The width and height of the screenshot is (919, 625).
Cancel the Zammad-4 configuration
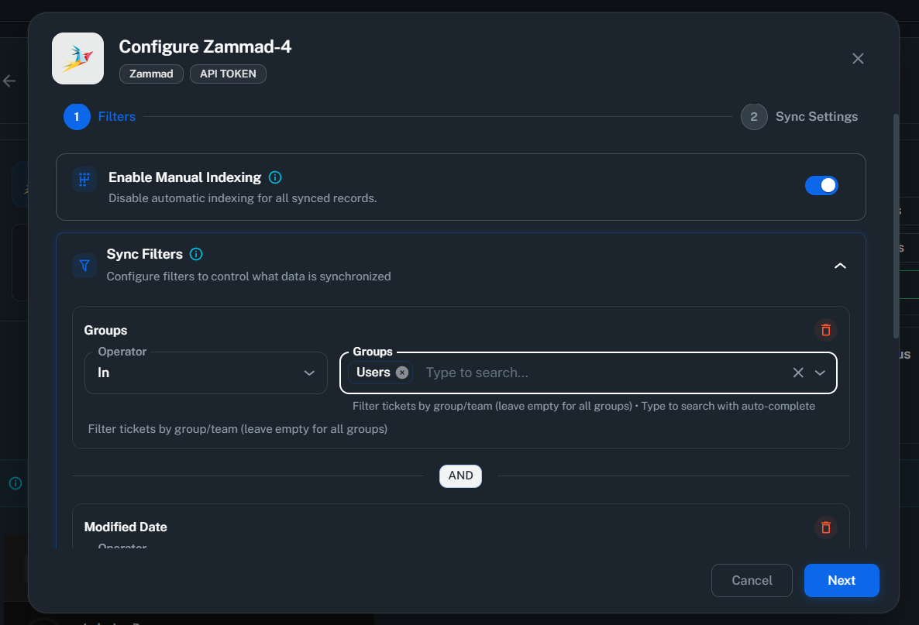[x=751, y=580]
